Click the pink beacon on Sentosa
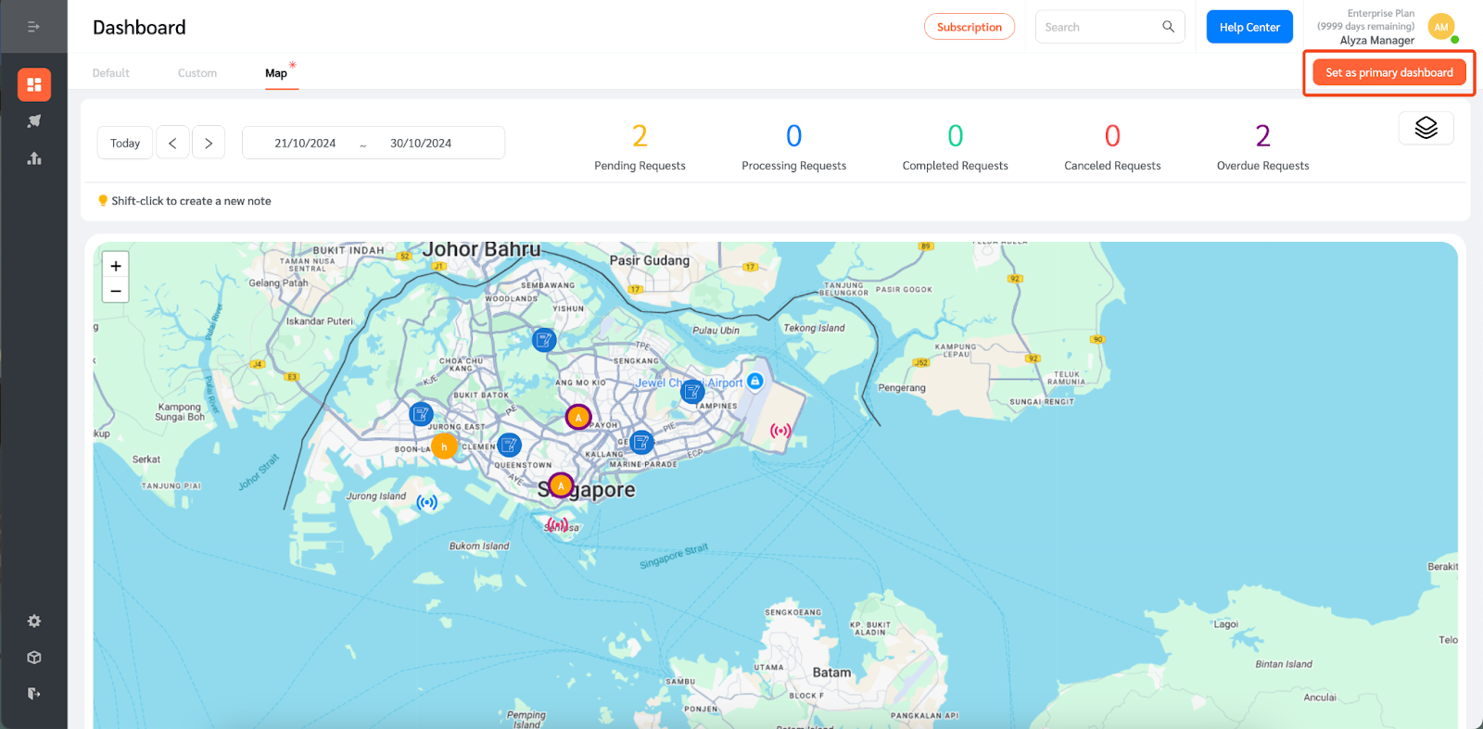This screenshot has height=729, width=1483. 557,525
